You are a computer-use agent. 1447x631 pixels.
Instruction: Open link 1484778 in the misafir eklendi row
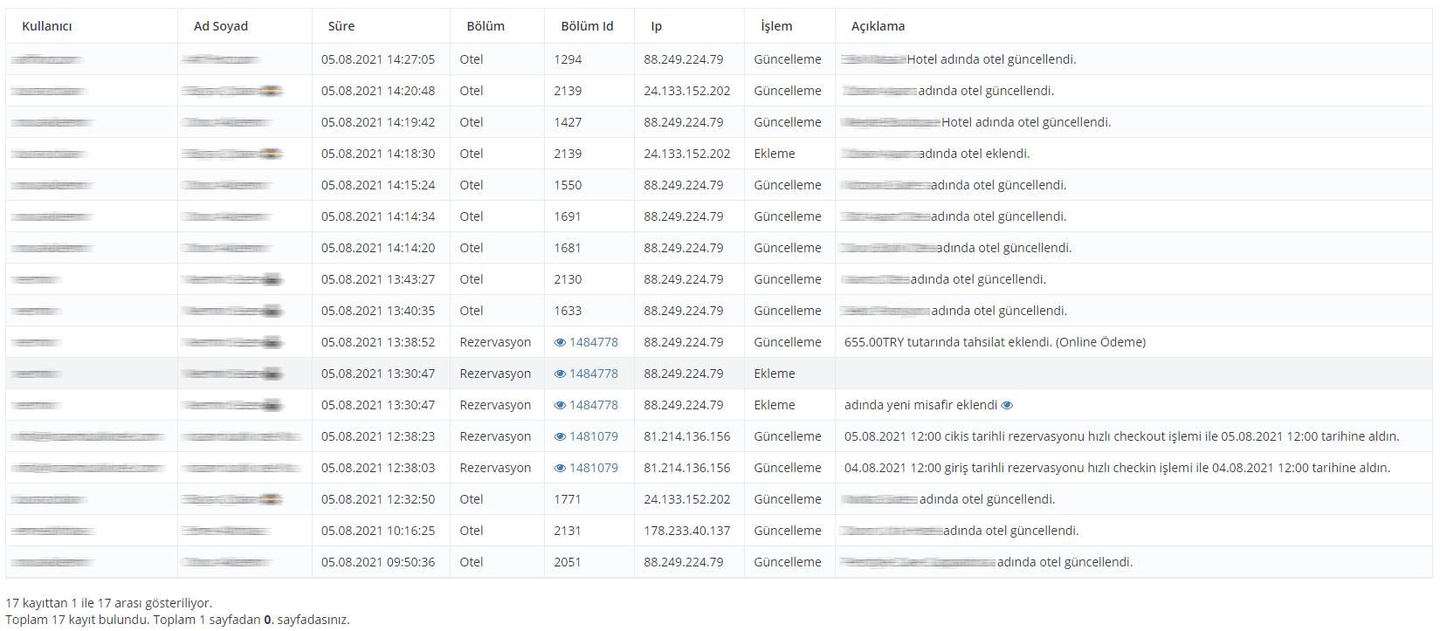pyautogui.click(x=594, y=405)
